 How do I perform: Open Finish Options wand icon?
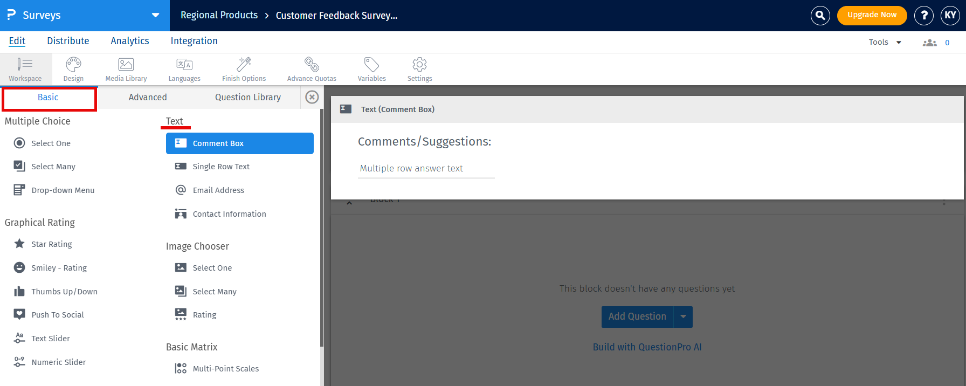pyautogui.click(x=244, y=69)
